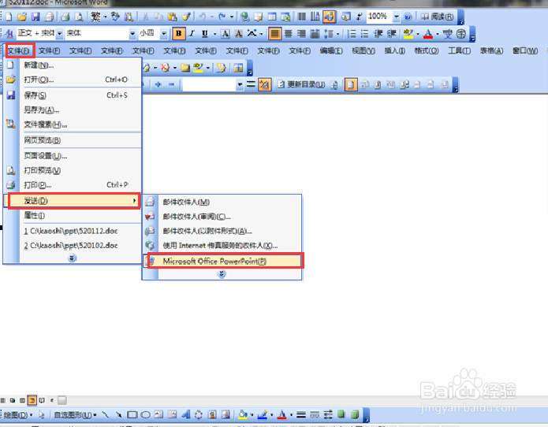Click the Insert Excel worksheet icon
This screenshot has height=427, width=548.
coord(286,17)
